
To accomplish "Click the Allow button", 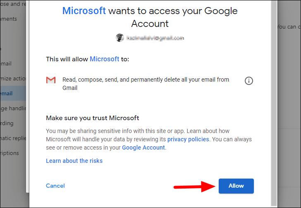I will click(236, 186).
